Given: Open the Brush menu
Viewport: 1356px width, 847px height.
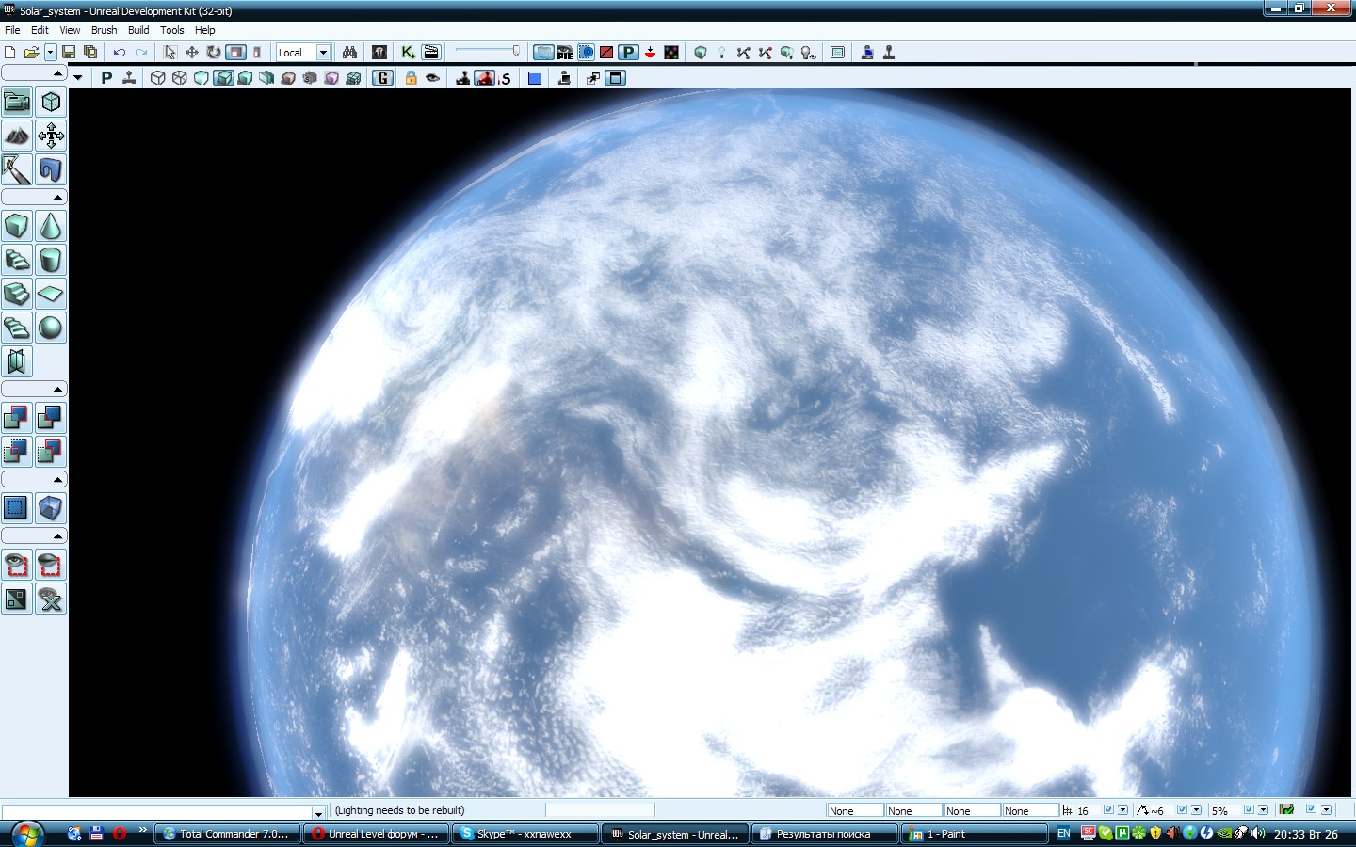Looking at the screenshot, I should (x=104, y=30).
